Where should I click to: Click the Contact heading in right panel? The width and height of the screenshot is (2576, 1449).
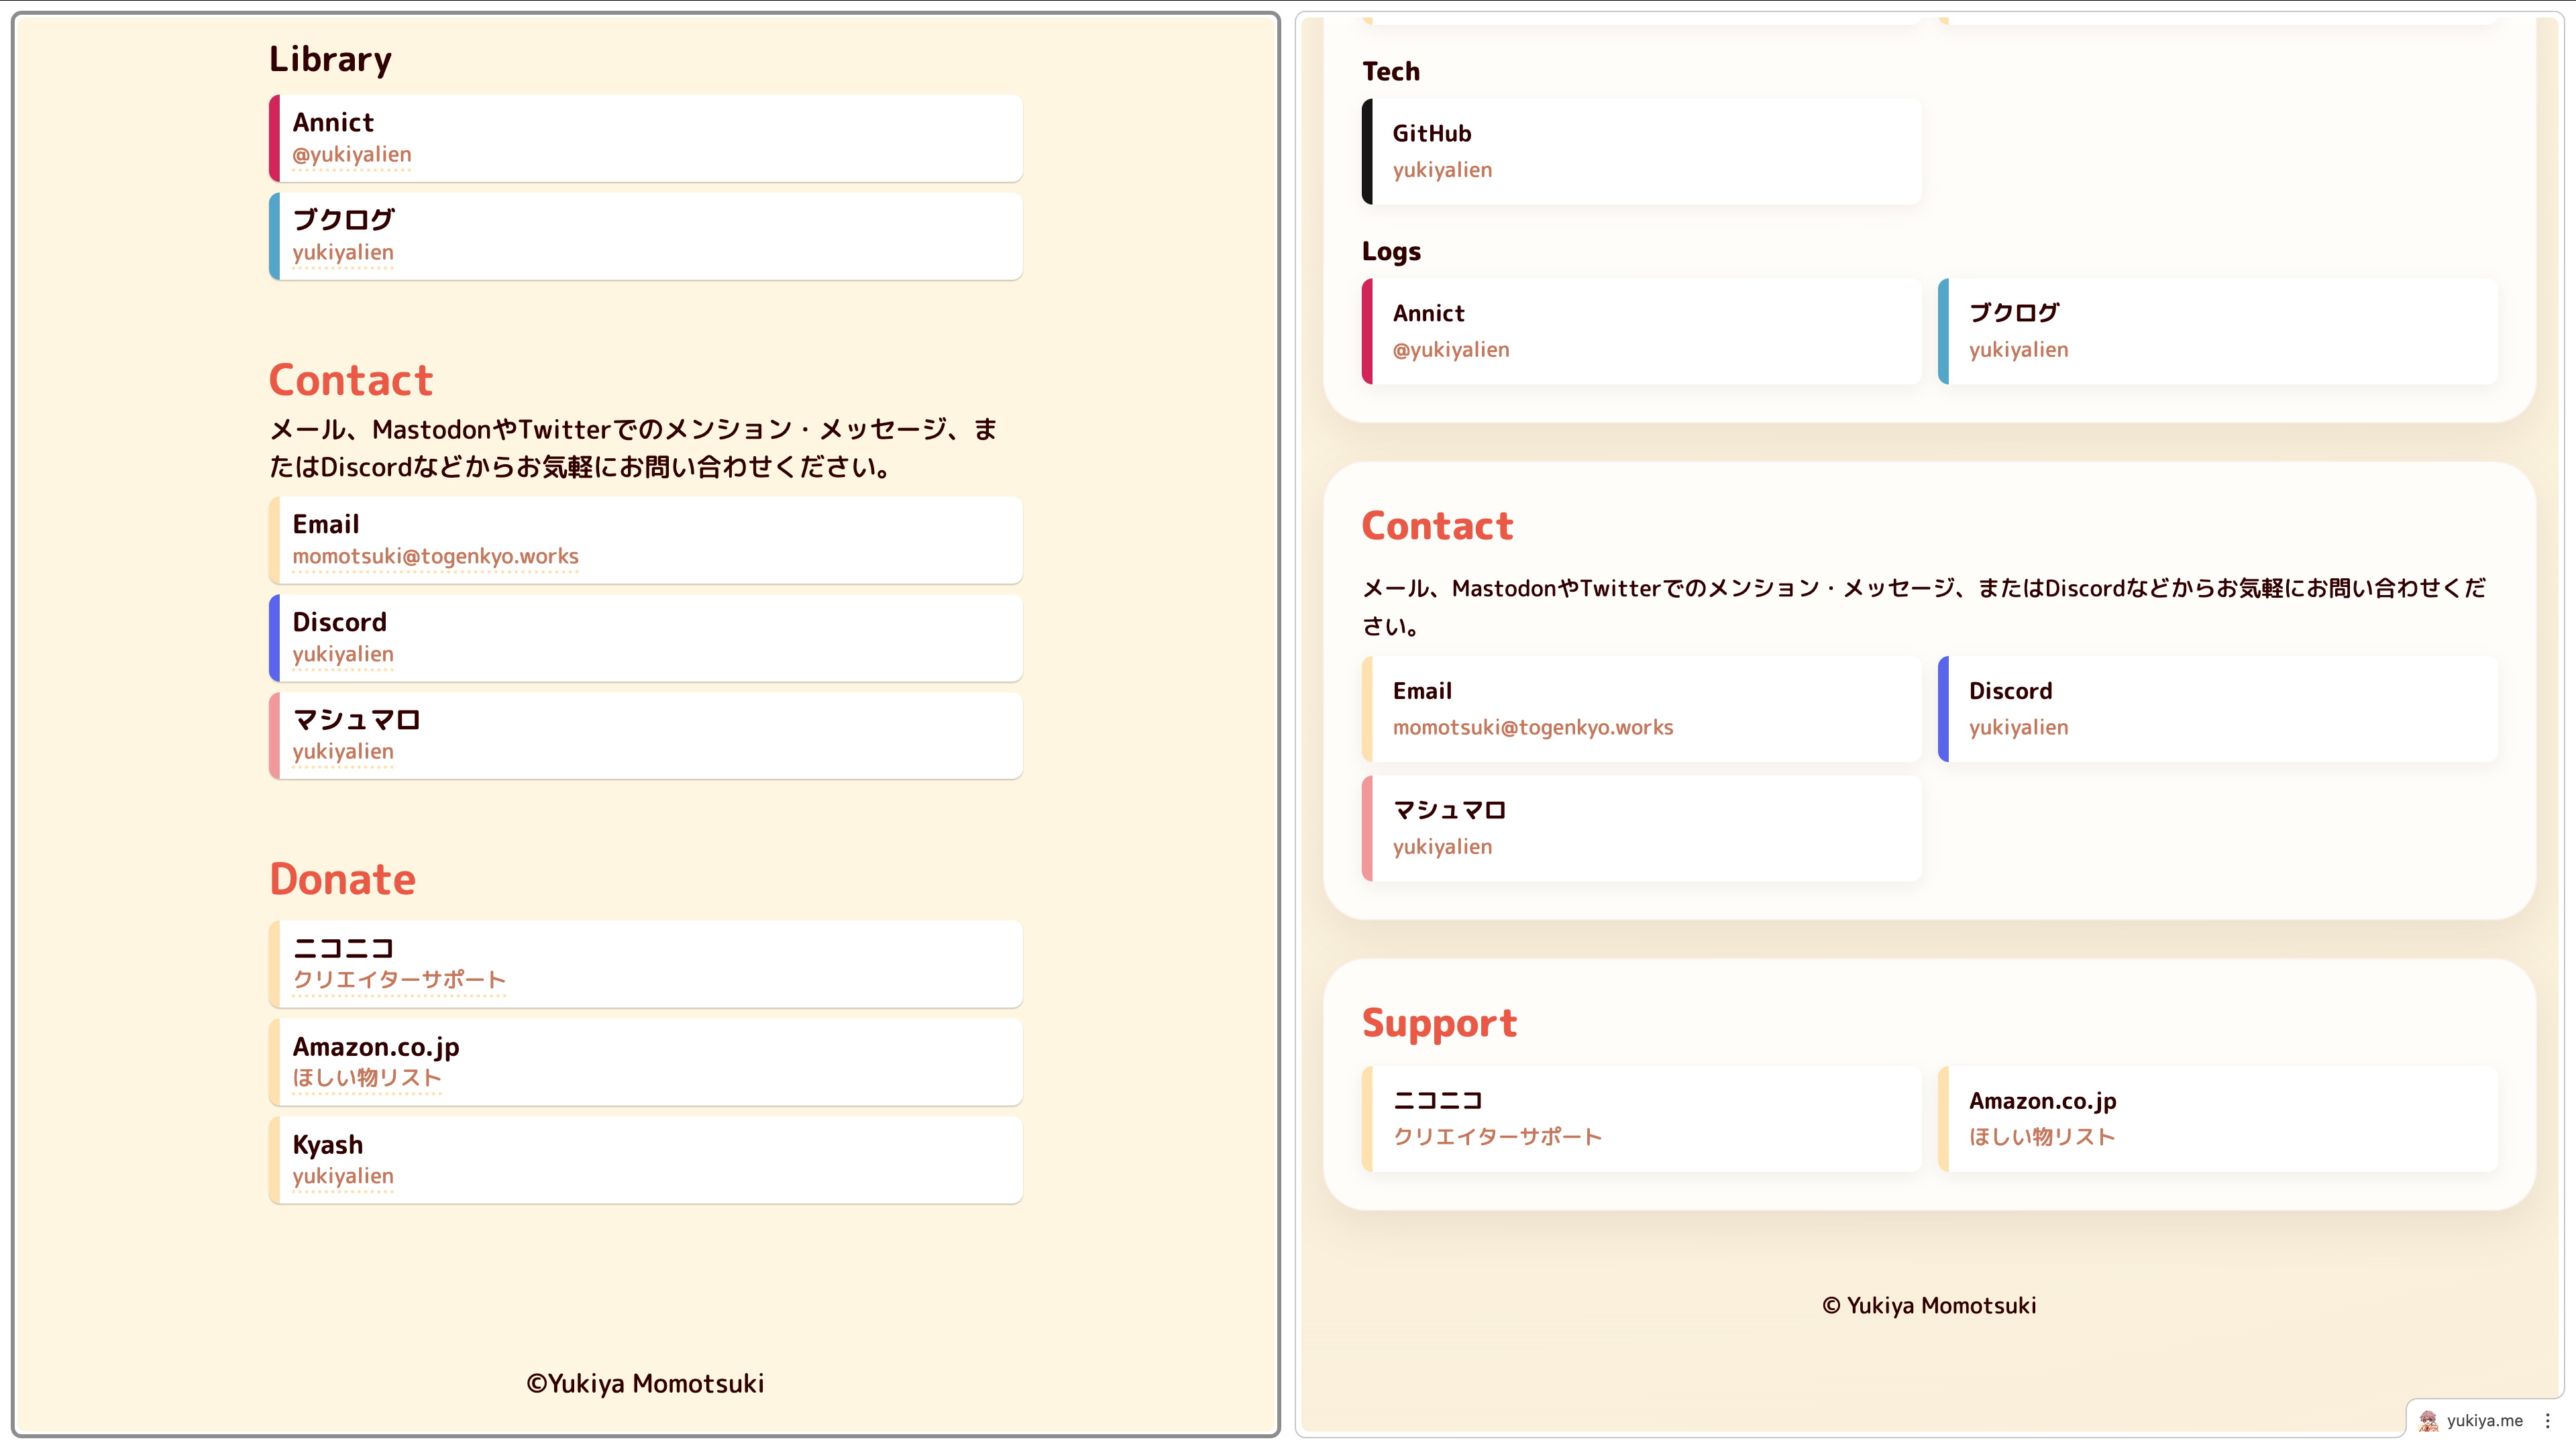pyautogui.click(x=1437, y=526)
